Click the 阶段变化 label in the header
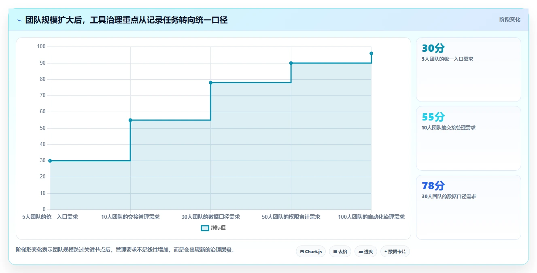 click(x=509, y=19)
